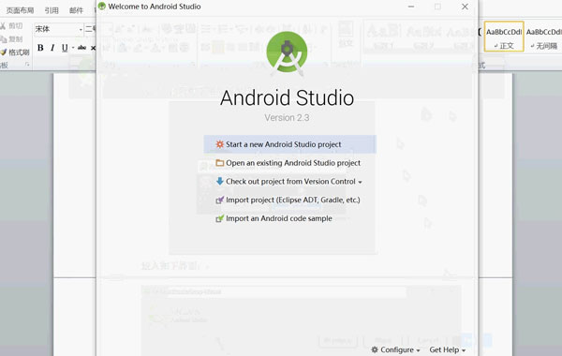This screenshot has height=356, width=562.
Task: Switch to the 邮件 tab in Word
Action: (x=76, y=10)
